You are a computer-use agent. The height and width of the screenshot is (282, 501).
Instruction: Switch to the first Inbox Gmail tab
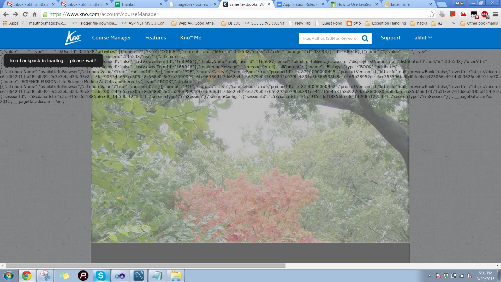pos(31,4)
